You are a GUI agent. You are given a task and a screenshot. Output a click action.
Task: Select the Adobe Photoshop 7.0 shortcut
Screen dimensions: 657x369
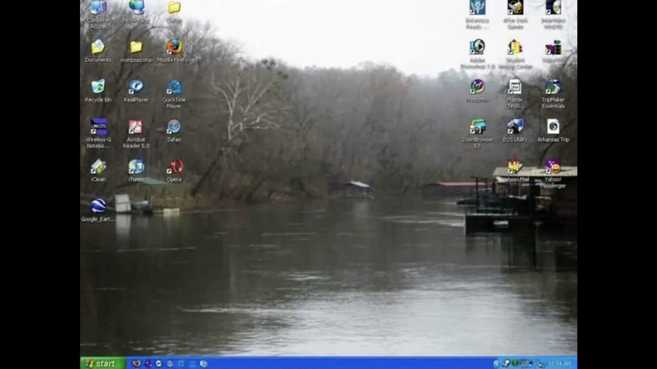(477, 54)
